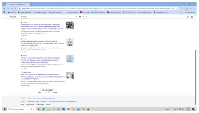Screen dimensions: 199x113
Task: Click footer link for results without personalization
Action: [46, 98]
